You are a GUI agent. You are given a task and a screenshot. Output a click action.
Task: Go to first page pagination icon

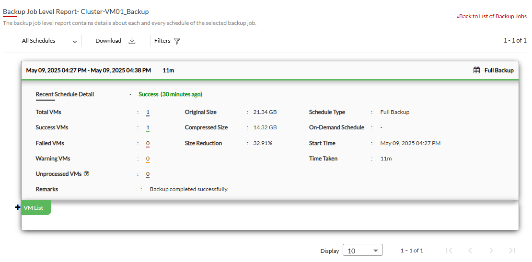pyautogui.click(x=449, y=251)
